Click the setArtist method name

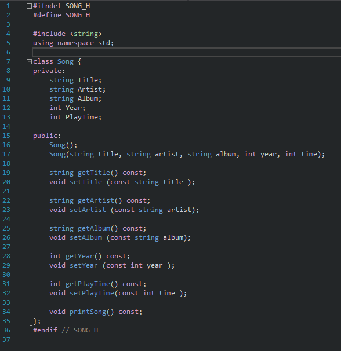click(88, 210)
